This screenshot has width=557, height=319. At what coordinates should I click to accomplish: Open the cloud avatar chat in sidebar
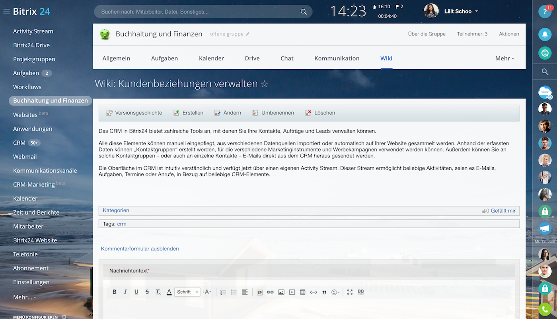pos(545,92)
